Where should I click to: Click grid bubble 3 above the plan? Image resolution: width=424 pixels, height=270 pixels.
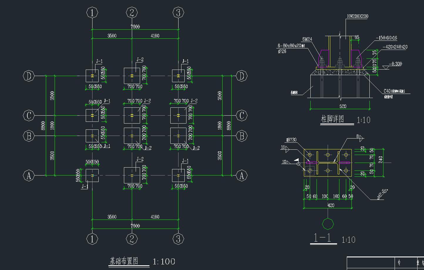[178, 13]
